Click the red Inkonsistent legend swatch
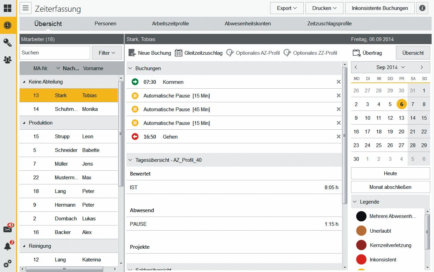The width and height of the screenshot is (434, 272). (x=361, y=259)
